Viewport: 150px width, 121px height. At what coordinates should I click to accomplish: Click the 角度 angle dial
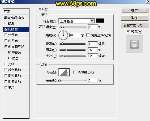(63, 35)
